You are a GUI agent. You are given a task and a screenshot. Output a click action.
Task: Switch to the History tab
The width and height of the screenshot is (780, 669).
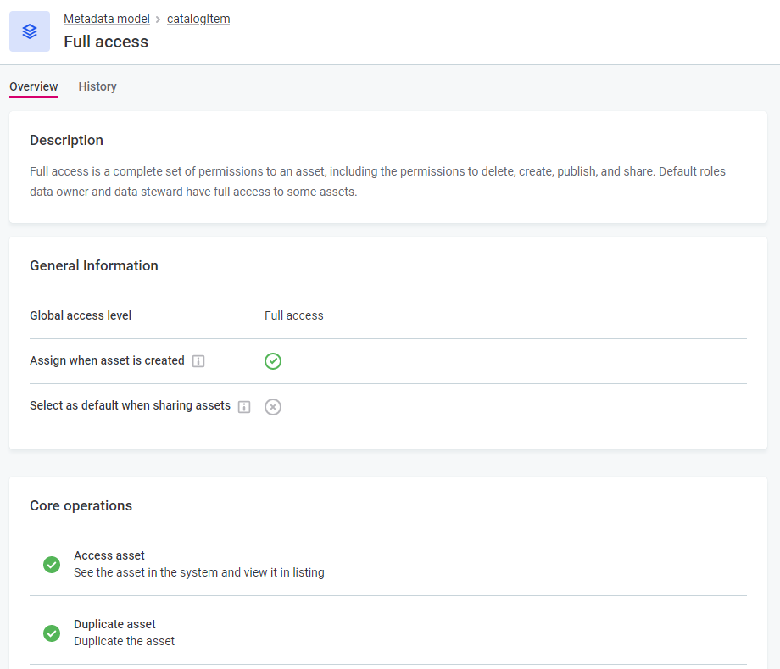tap(97, 86)
